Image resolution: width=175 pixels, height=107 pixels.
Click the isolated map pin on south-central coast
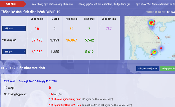pyautogui.click(x=161, y=48)
